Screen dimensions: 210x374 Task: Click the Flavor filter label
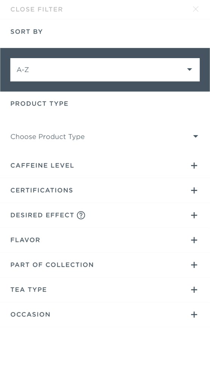click(25, 240)
